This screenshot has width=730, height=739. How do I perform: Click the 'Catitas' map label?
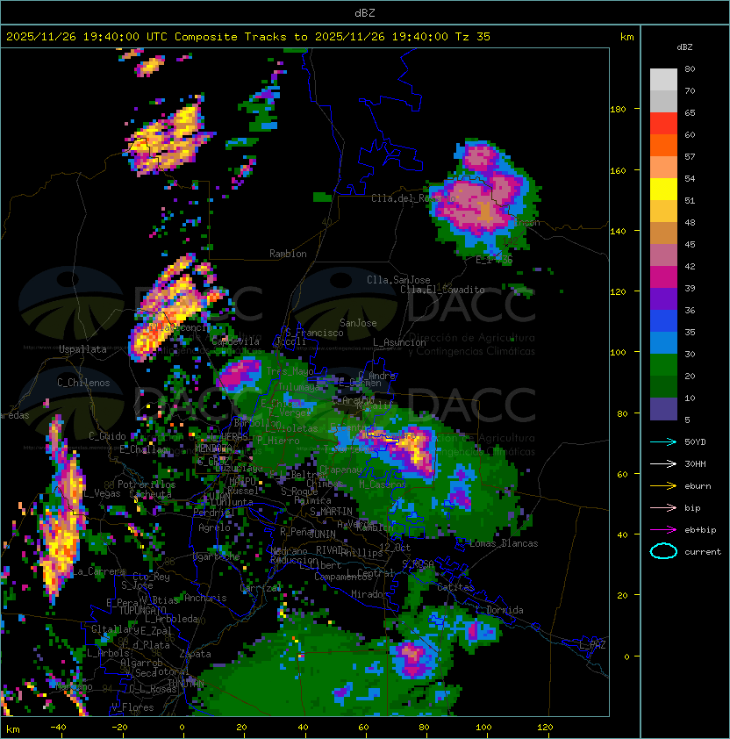pos(455,587)
